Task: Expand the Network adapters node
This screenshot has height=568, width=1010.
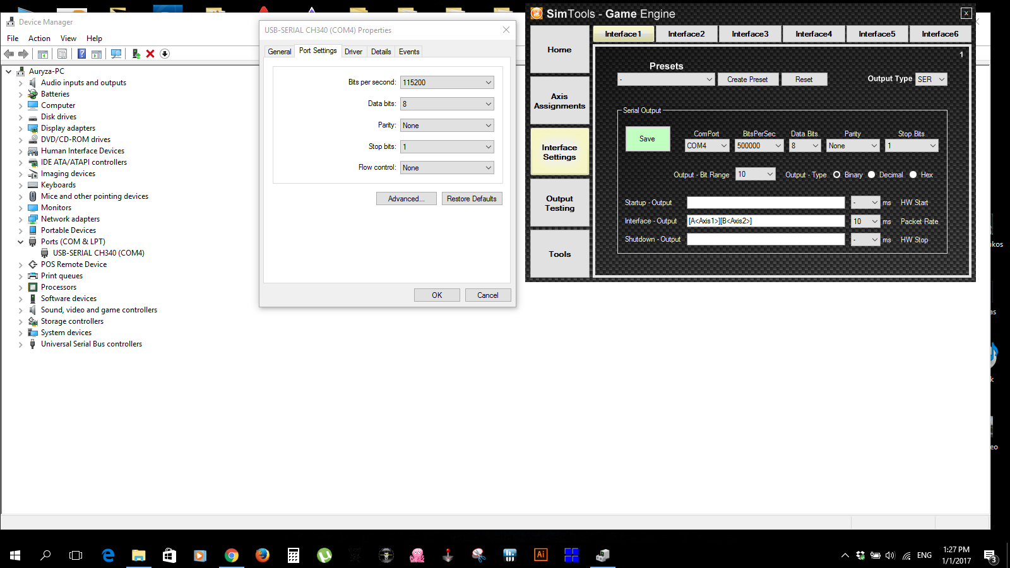Action: pos(20,219)
